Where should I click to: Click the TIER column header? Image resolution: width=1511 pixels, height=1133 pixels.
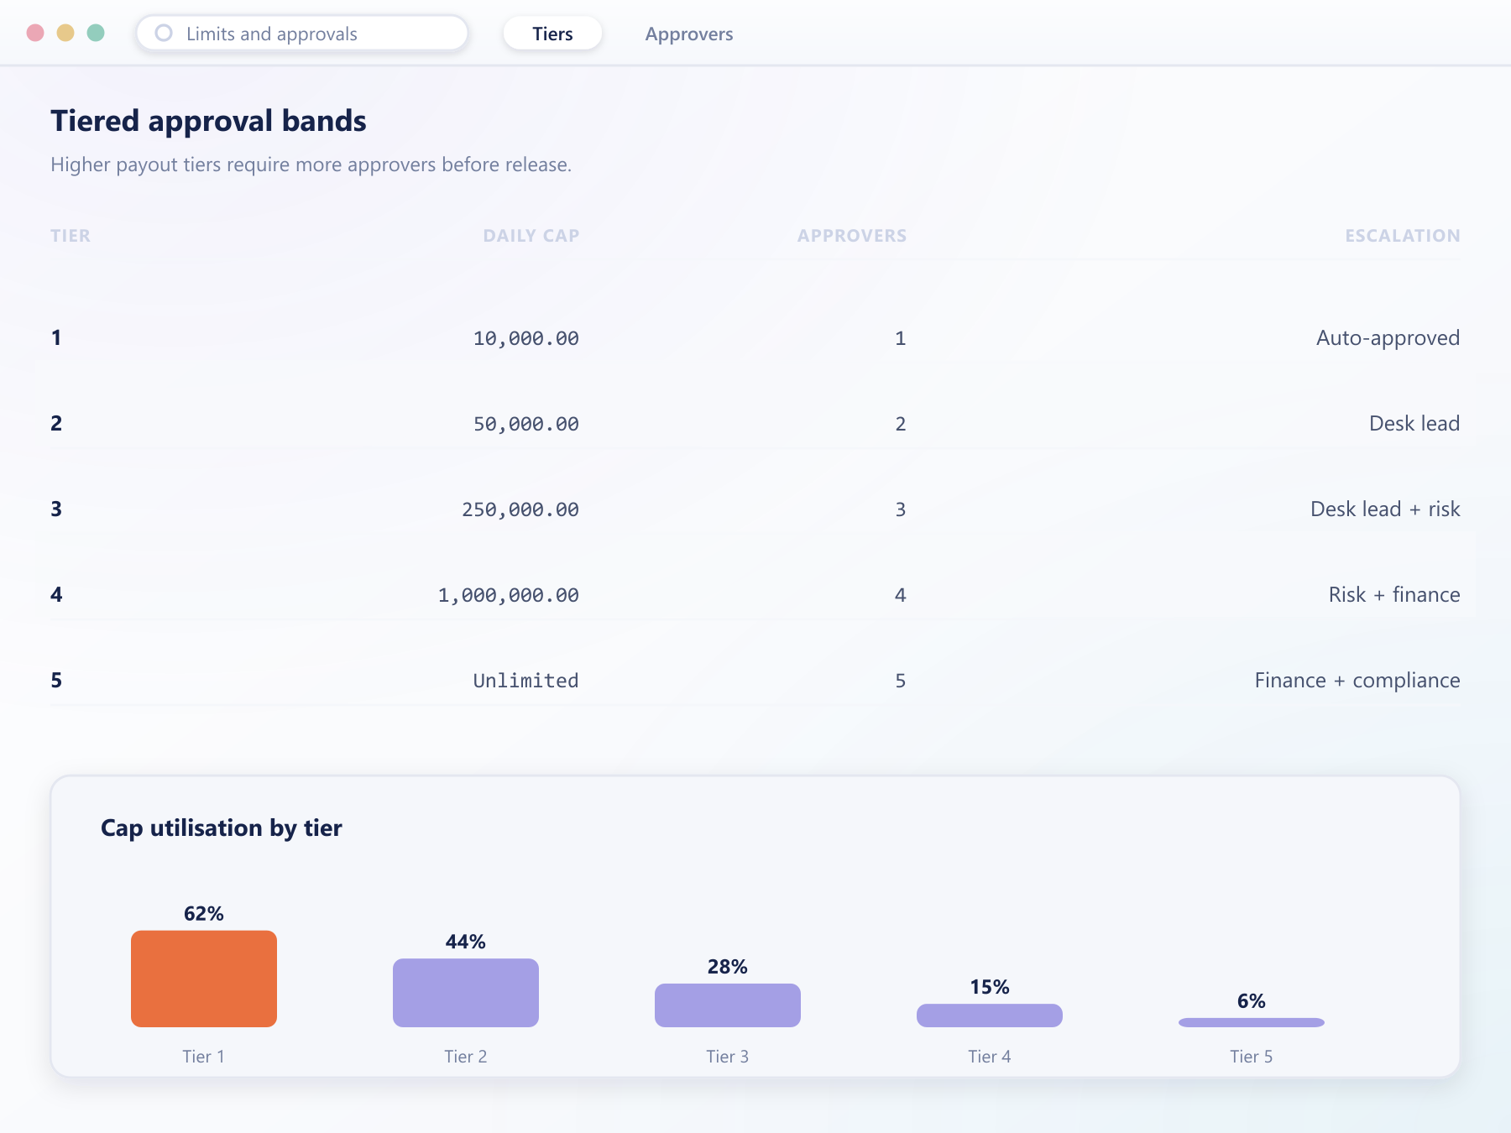[x=71, y=236]
